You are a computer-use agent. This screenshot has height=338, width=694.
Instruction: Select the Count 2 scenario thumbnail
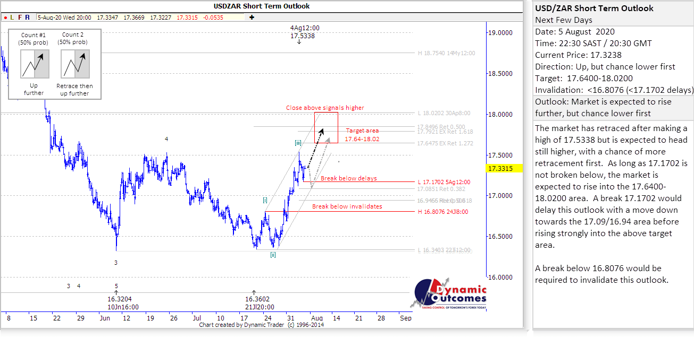74,64
